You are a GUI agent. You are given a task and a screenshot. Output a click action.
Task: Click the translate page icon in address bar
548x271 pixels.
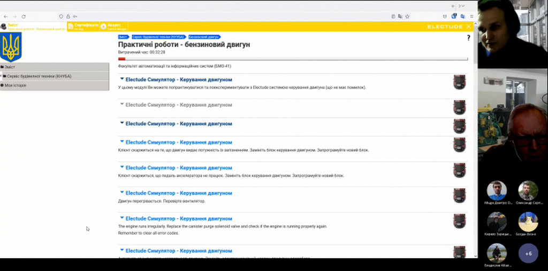coord(400,17)
